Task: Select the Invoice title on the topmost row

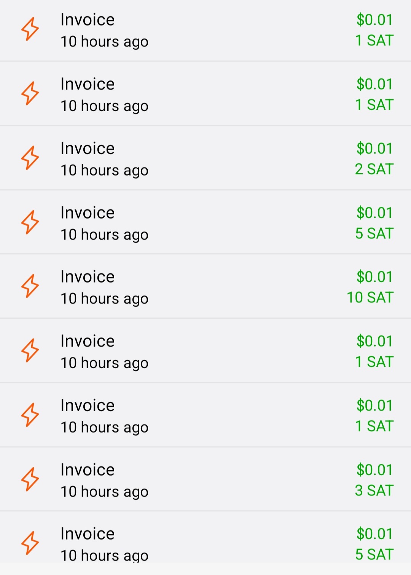Action: (88, 20)
